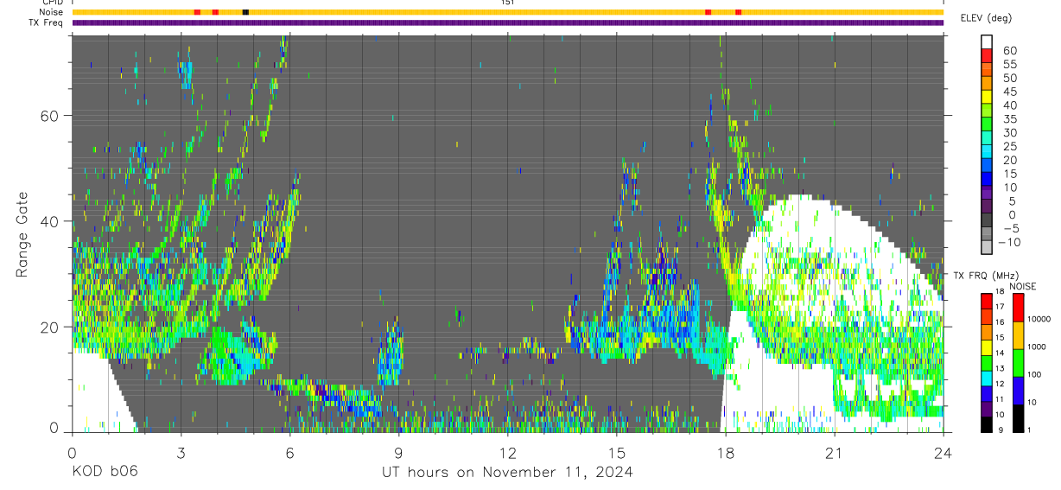Click the 15 tick on the UT hours axis

(617, 452)
